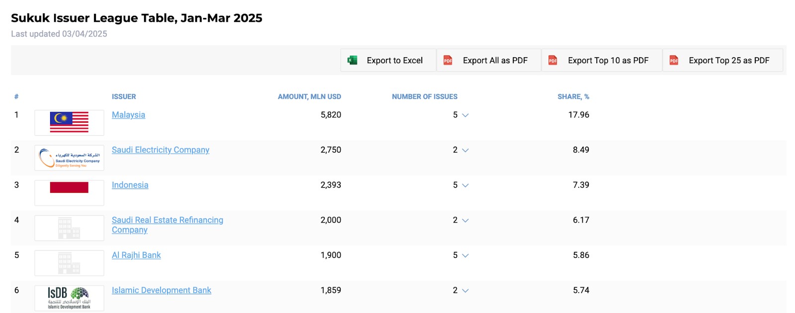Click the Malaysia flag thumbnail

tap(69, 123)
